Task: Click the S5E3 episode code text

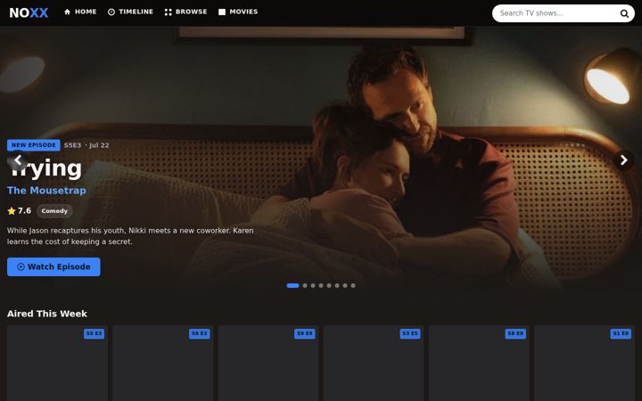Action: [x=72, y=145]
